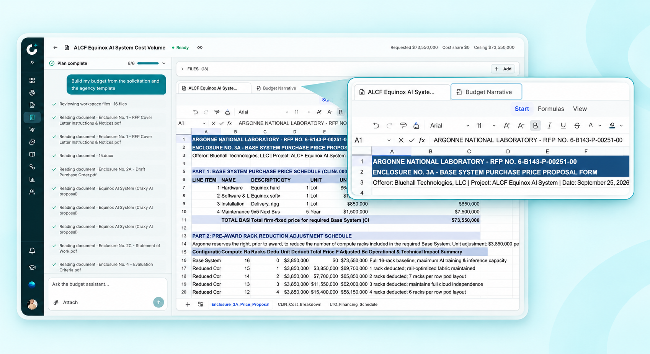Screen dimensions: 650x354
Task: Open the LTO_Financing_Schedule sheet tab
Action: pos(353,305)
